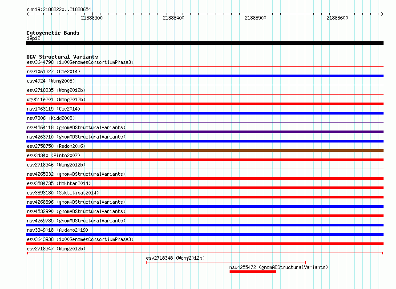Click the 21888300 ruler position label

tap(92, 18)
